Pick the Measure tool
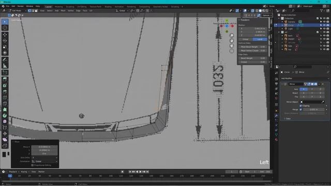The height and width of the screenshot is (186, 331). click(x=5, y=66)
